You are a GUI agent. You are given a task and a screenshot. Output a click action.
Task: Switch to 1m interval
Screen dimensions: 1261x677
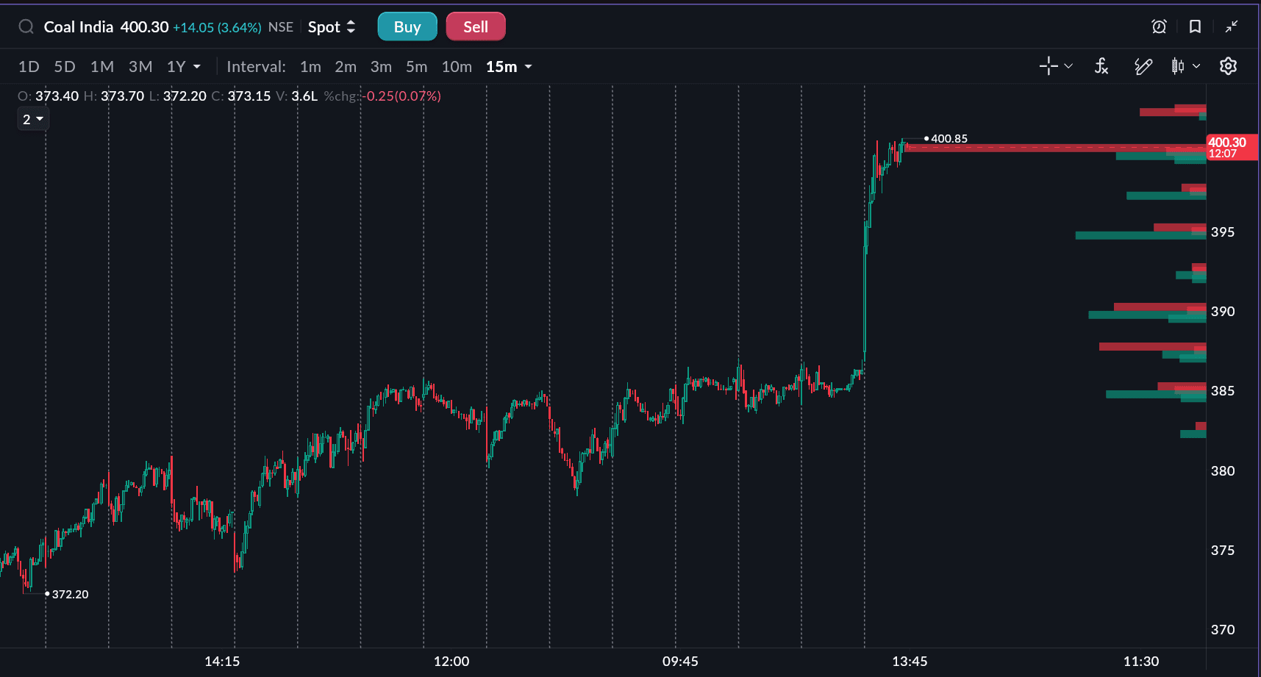click(310, 66)
